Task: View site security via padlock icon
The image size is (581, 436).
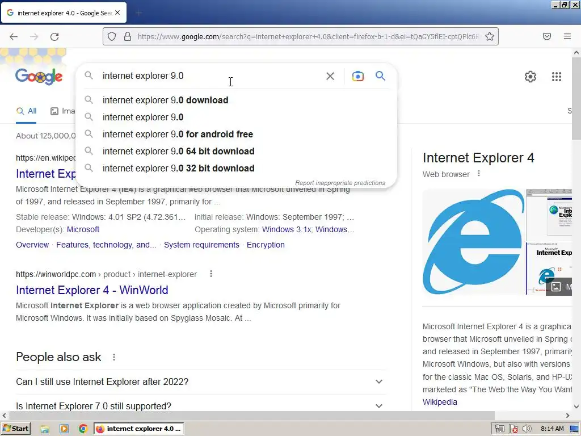Action: (128, 36)
